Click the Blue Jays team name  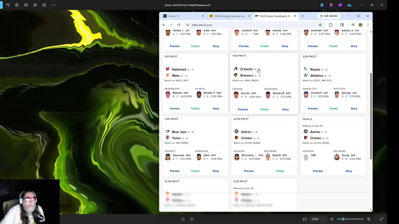click(179, 132)
